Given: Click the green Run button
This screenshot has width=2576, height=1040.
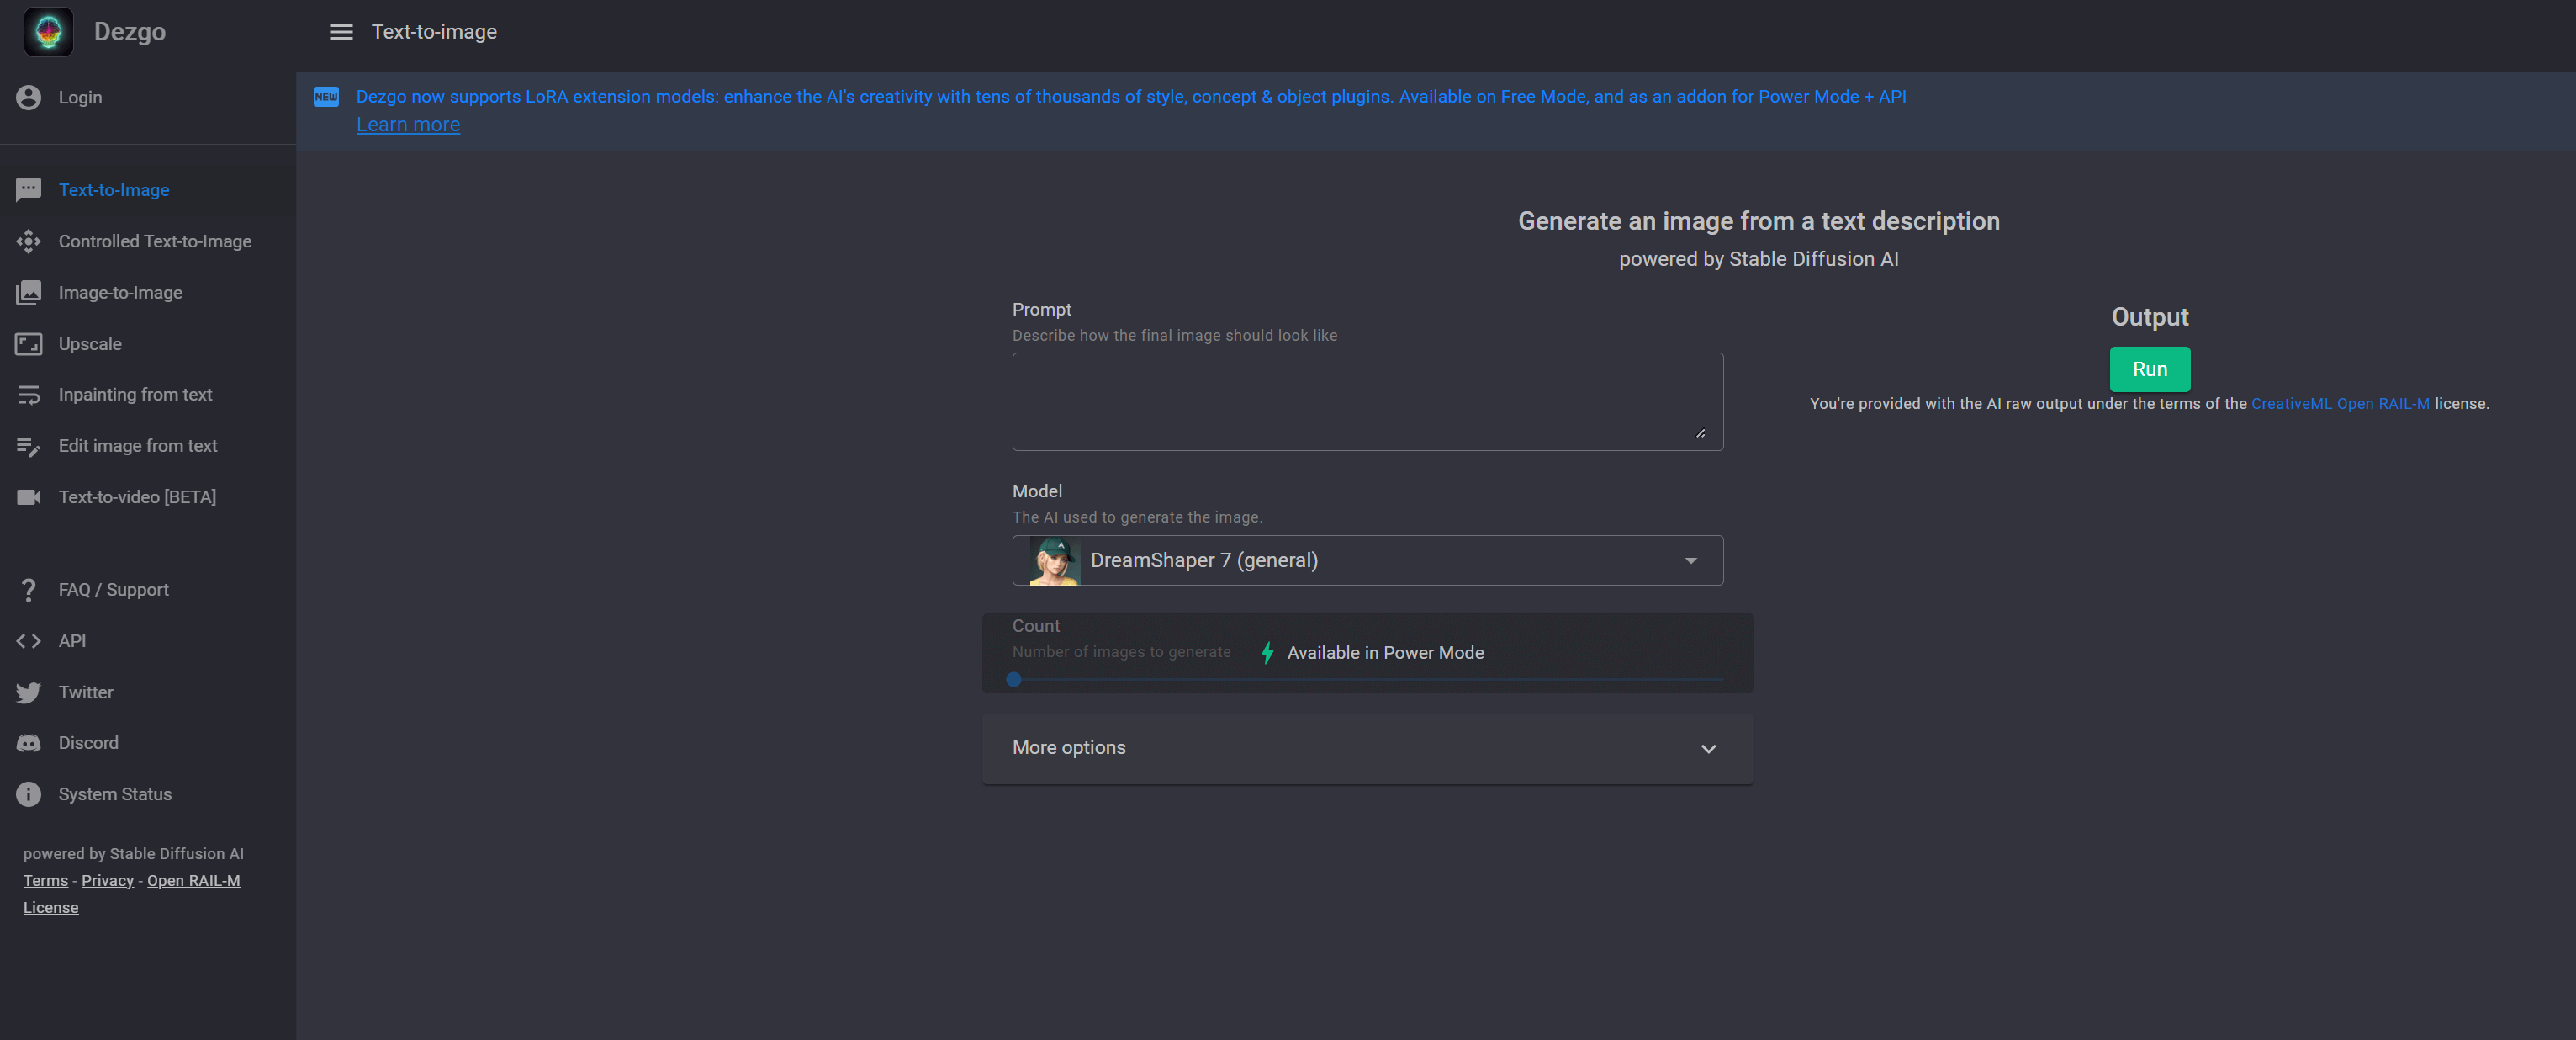Looking at the screenshot, I should [2149, 369].
